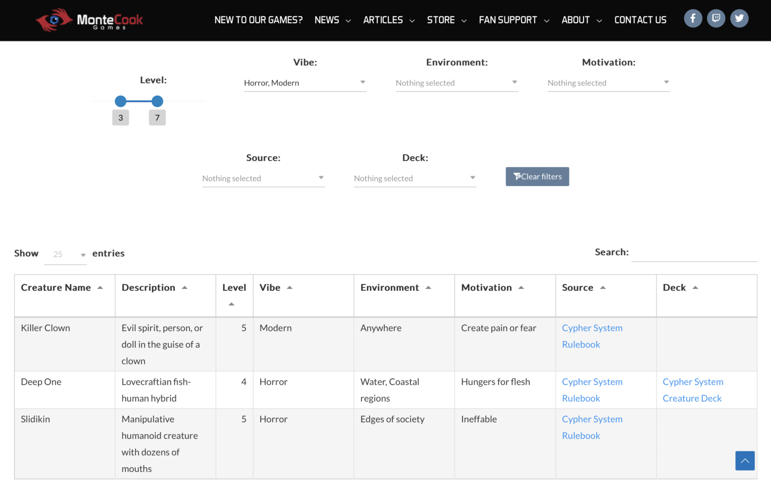Click the Level maximum value box 7
This screenshot has height=486, width=771.
(x=157, y=118)
